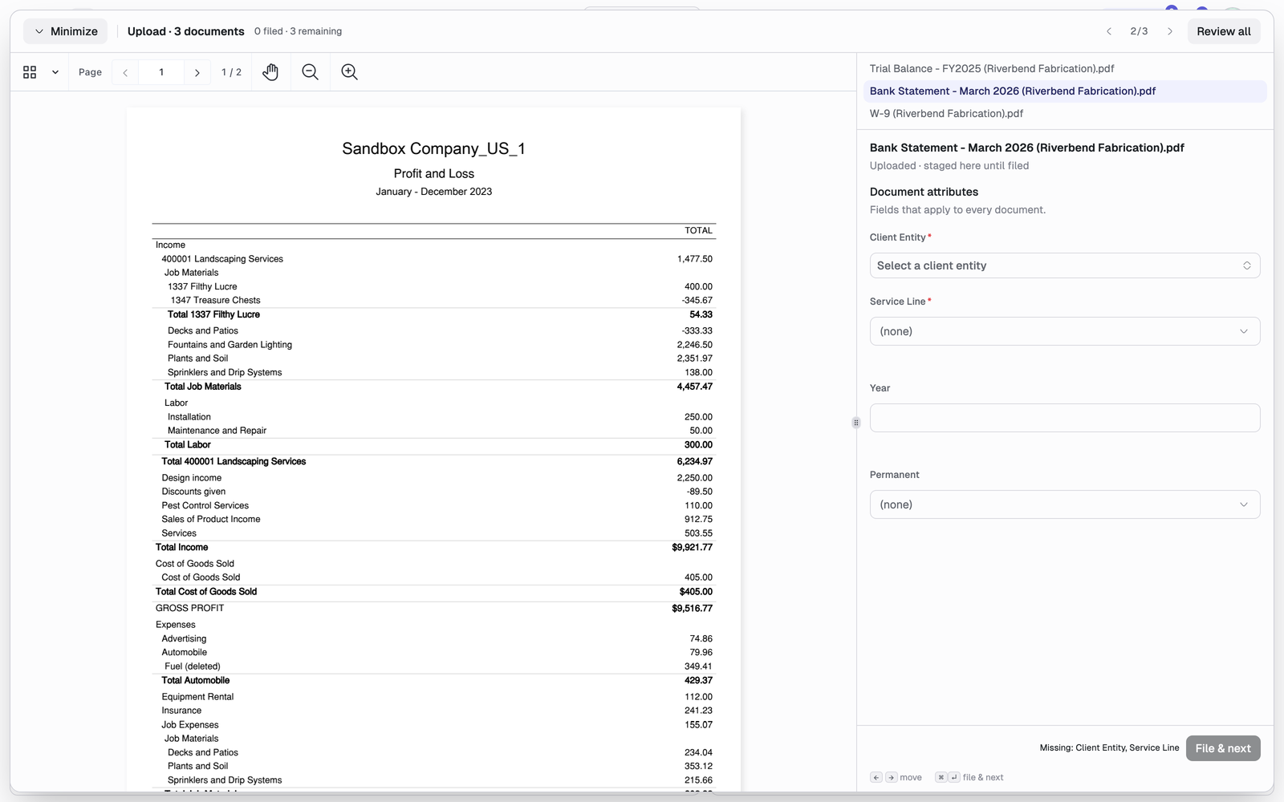Image resolution: width=1284 pixels, height=802 pixels.
Task: Click the 'Equipment Rental' expense line
Action: pos(197,697)
